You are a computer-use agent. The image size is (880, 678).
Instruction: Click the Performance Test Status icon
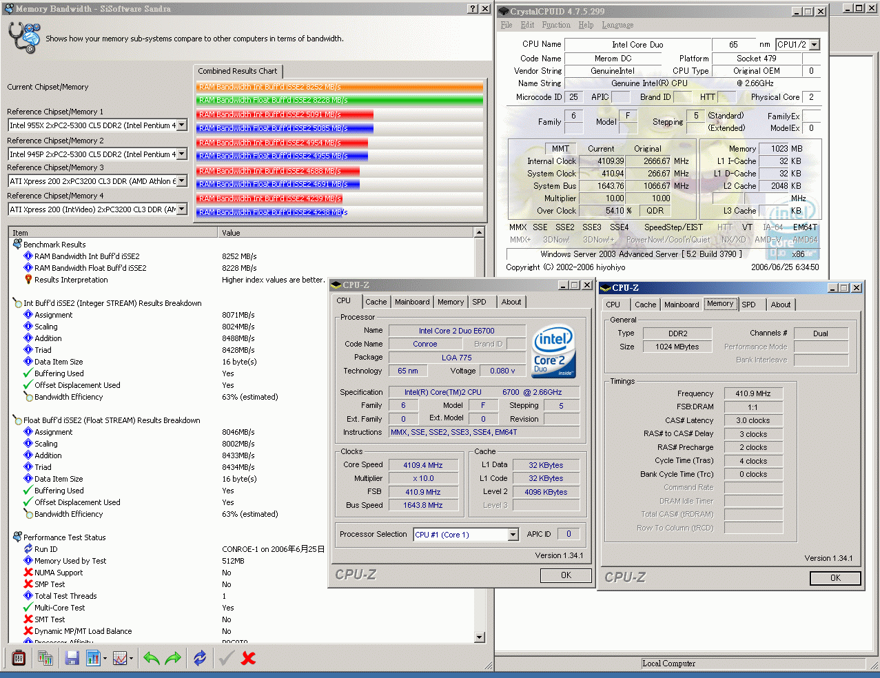[17, 537]
